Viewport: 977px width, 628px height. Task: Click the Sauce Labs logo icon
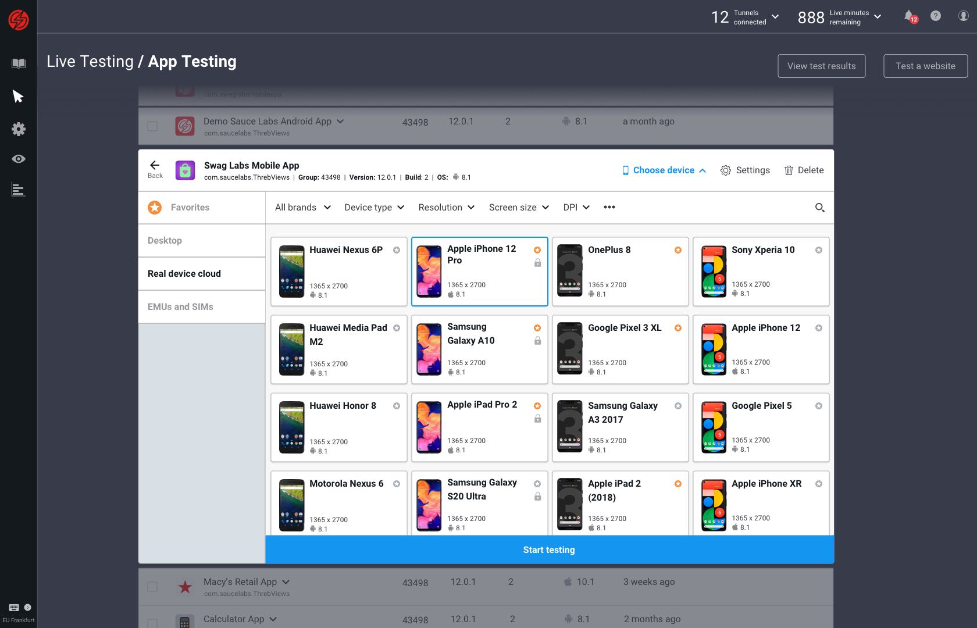(18, 20)
